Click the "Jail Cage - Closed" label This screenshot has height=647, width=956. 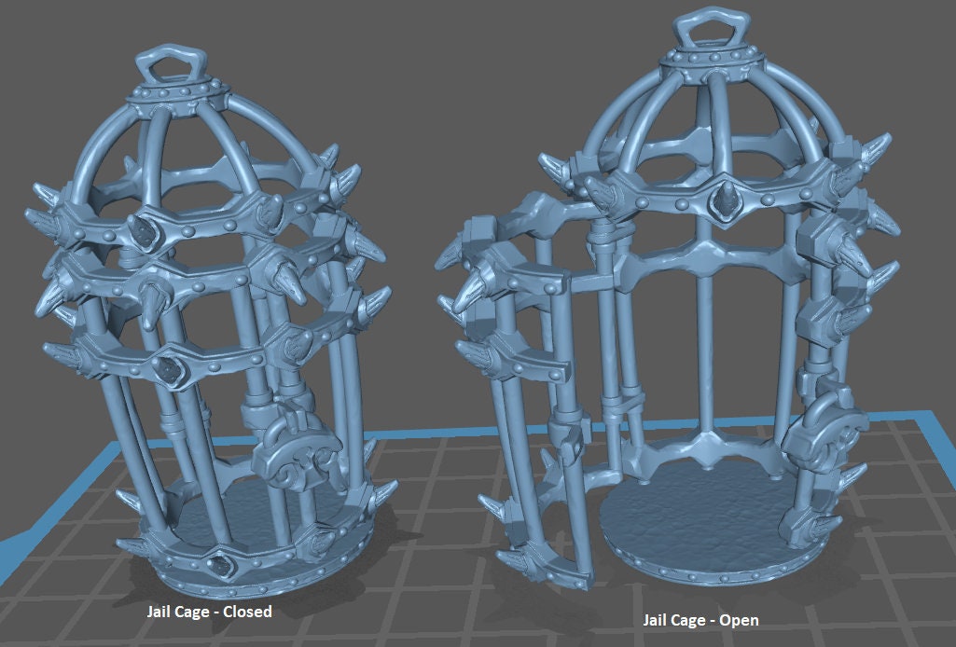[209, 613]
